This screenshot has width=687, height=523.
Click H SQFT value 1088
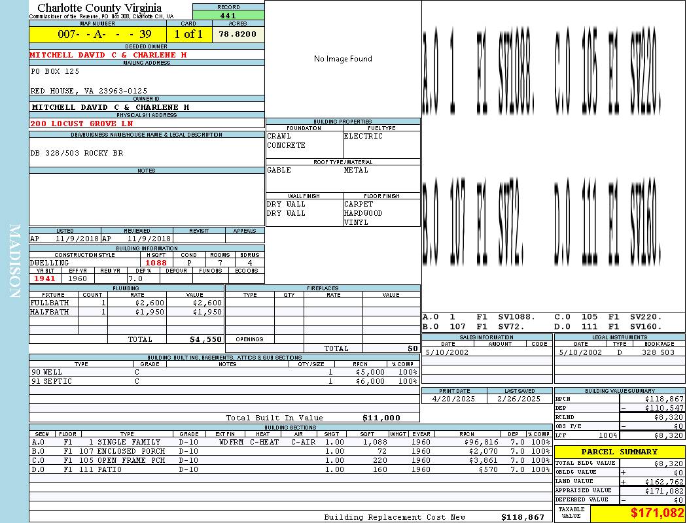[x=156, y=263]
